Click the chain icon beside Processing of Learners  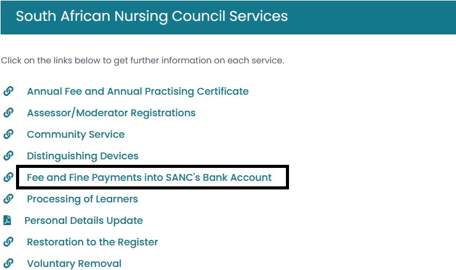tap(9, 199)
